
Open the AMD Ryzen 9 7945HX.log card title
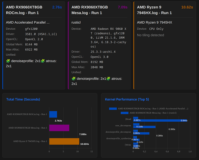[x=154, y=10]
